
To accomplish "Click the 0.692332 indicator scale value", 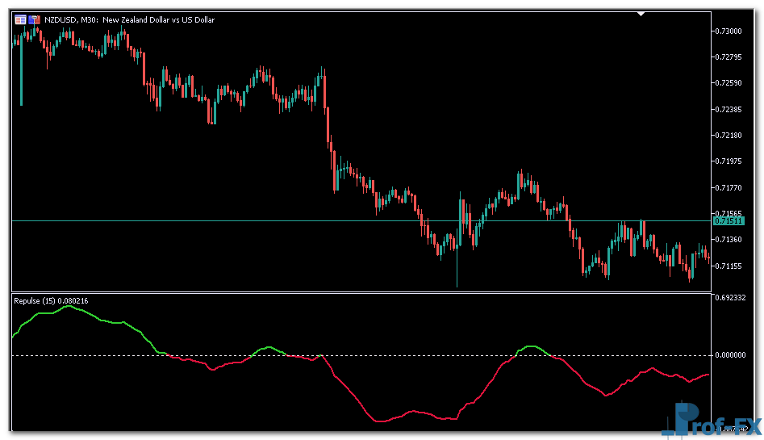I will coord(731,298).
